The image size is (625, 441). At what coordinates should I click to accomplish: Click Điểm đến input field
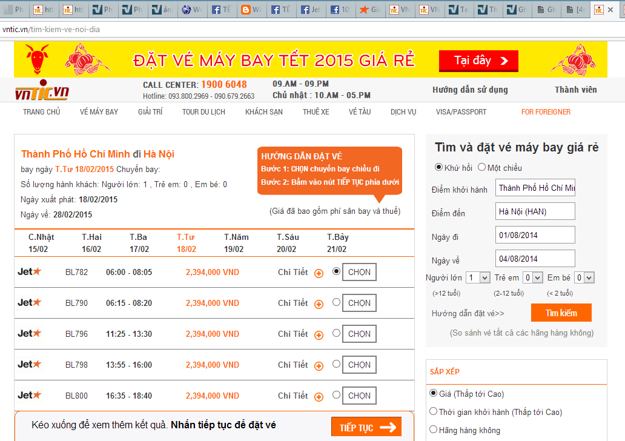coord(535,211)
